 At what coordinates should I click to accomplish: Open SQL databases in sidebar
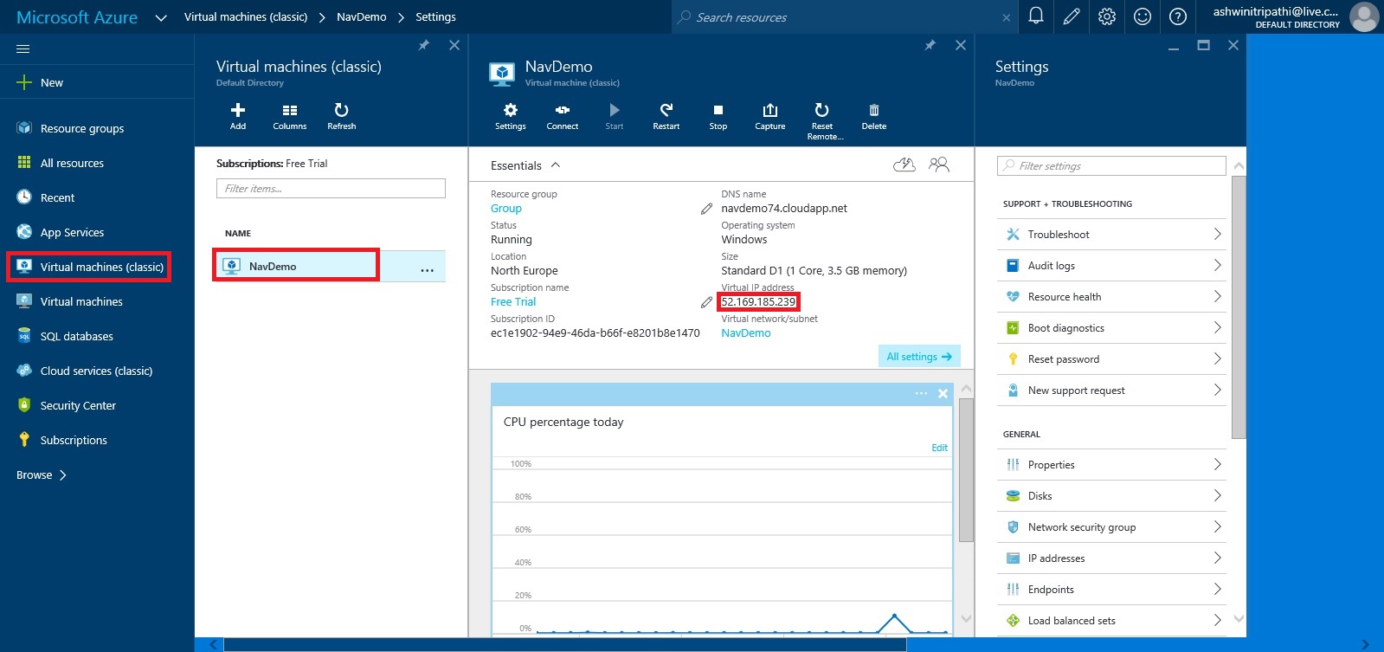pos(76,337)
